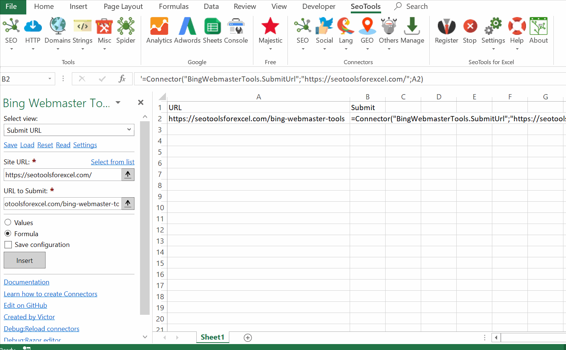This screenshot has width=566, height=350.
Task: Open the Documentation link
Action: pos(26,282)
